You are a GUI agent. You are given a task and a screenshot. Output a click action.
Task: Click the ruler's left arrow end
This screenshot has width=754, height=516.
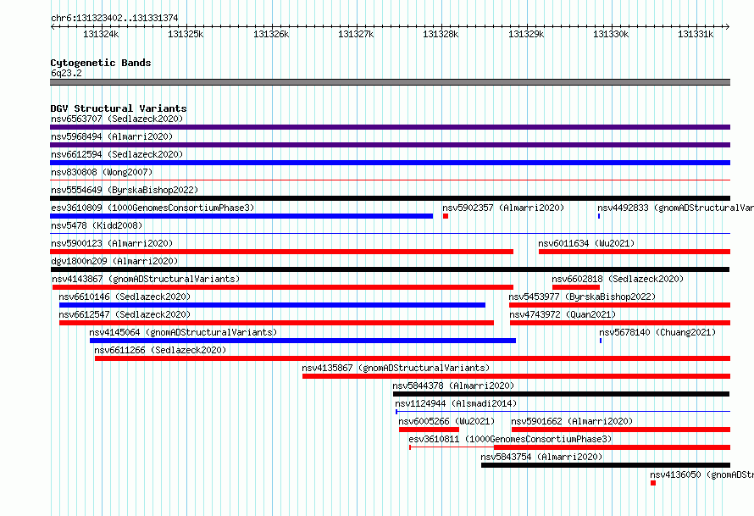(53, 26)
